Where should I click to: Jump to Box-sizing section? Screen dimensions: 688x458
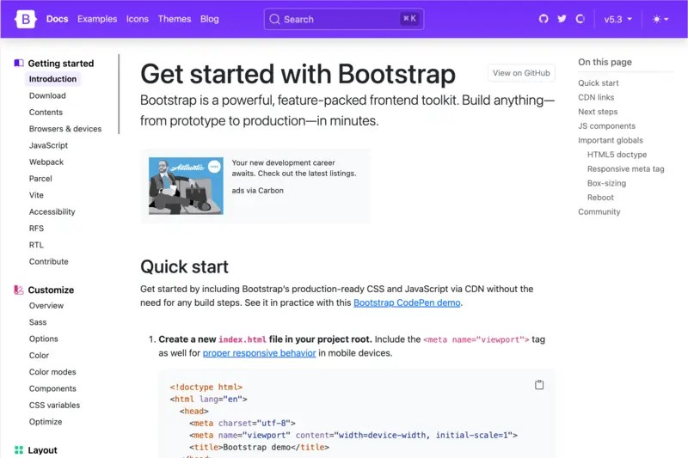coord(606,183)
